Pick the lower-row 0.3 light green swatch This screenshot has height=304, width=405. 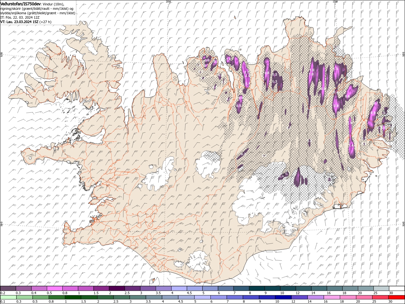pos(24,297)
